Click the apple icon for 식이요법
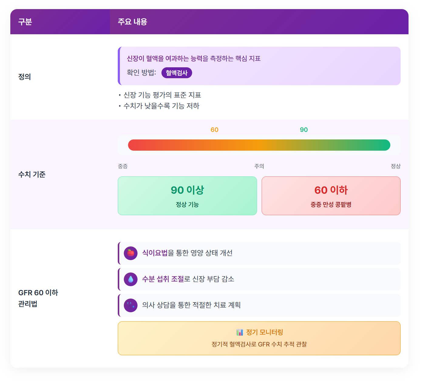424x388 pixels. [131, 253]
